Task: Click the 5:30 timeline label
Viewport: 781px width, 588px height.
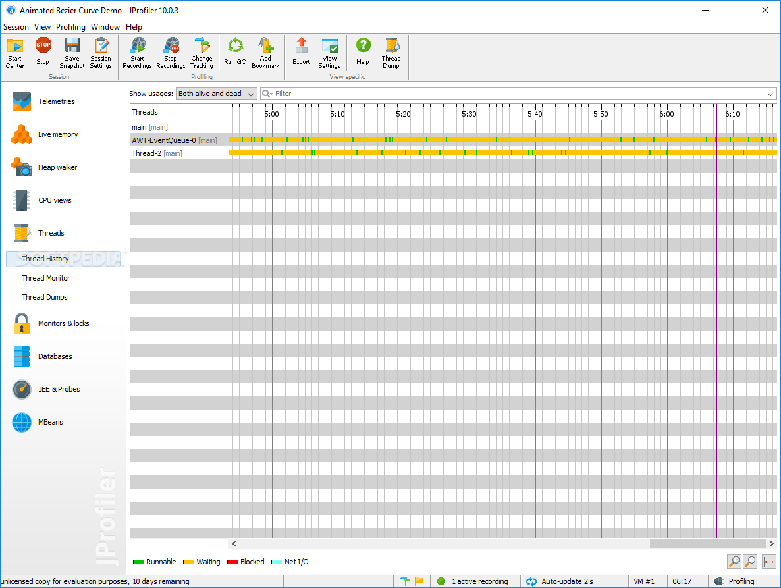Action: click(469, 114)
